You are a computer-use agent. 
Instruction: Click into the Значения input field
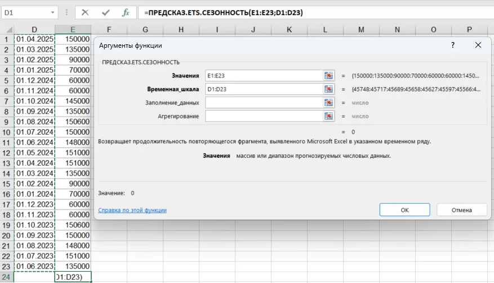263,75
